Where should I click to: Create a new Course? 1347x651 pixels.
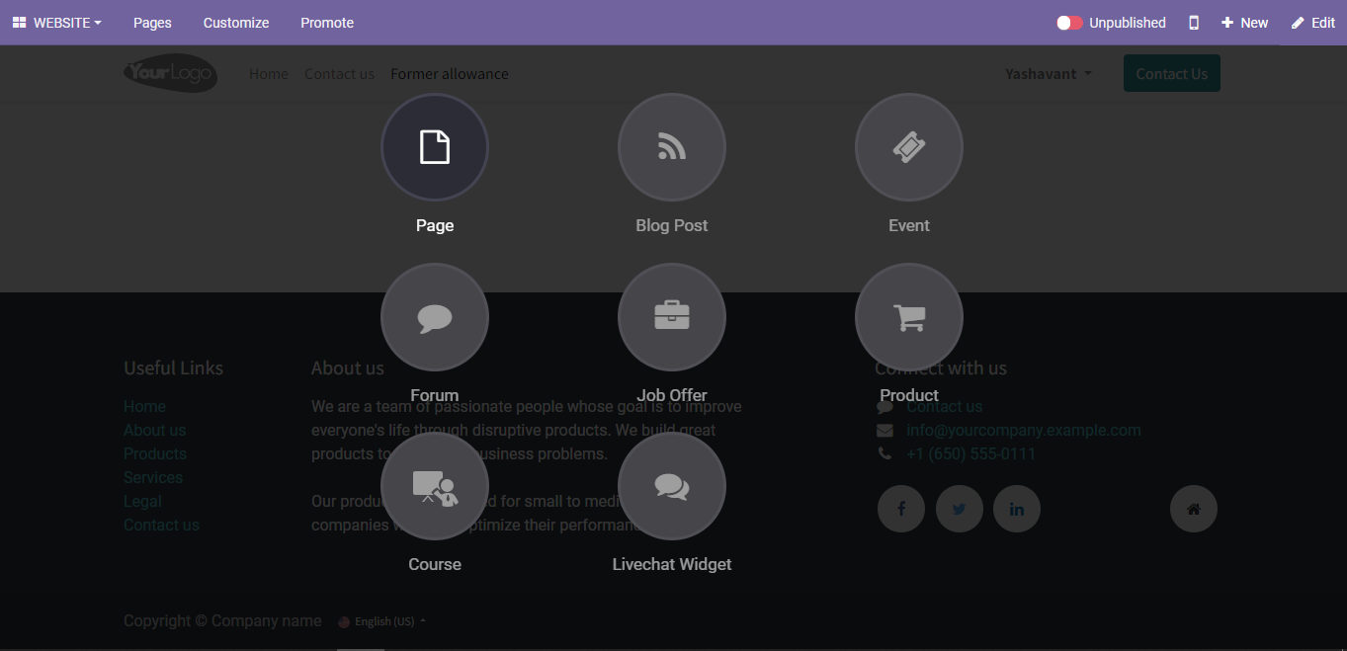coord(435,487)
